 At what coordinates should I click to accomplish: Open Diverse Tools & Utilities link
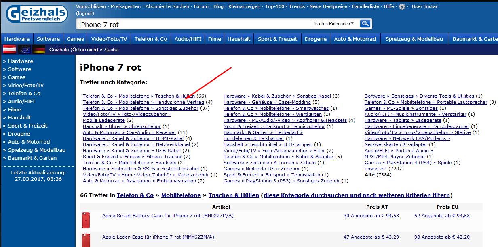pyautogui.click(x=419, y=96)
